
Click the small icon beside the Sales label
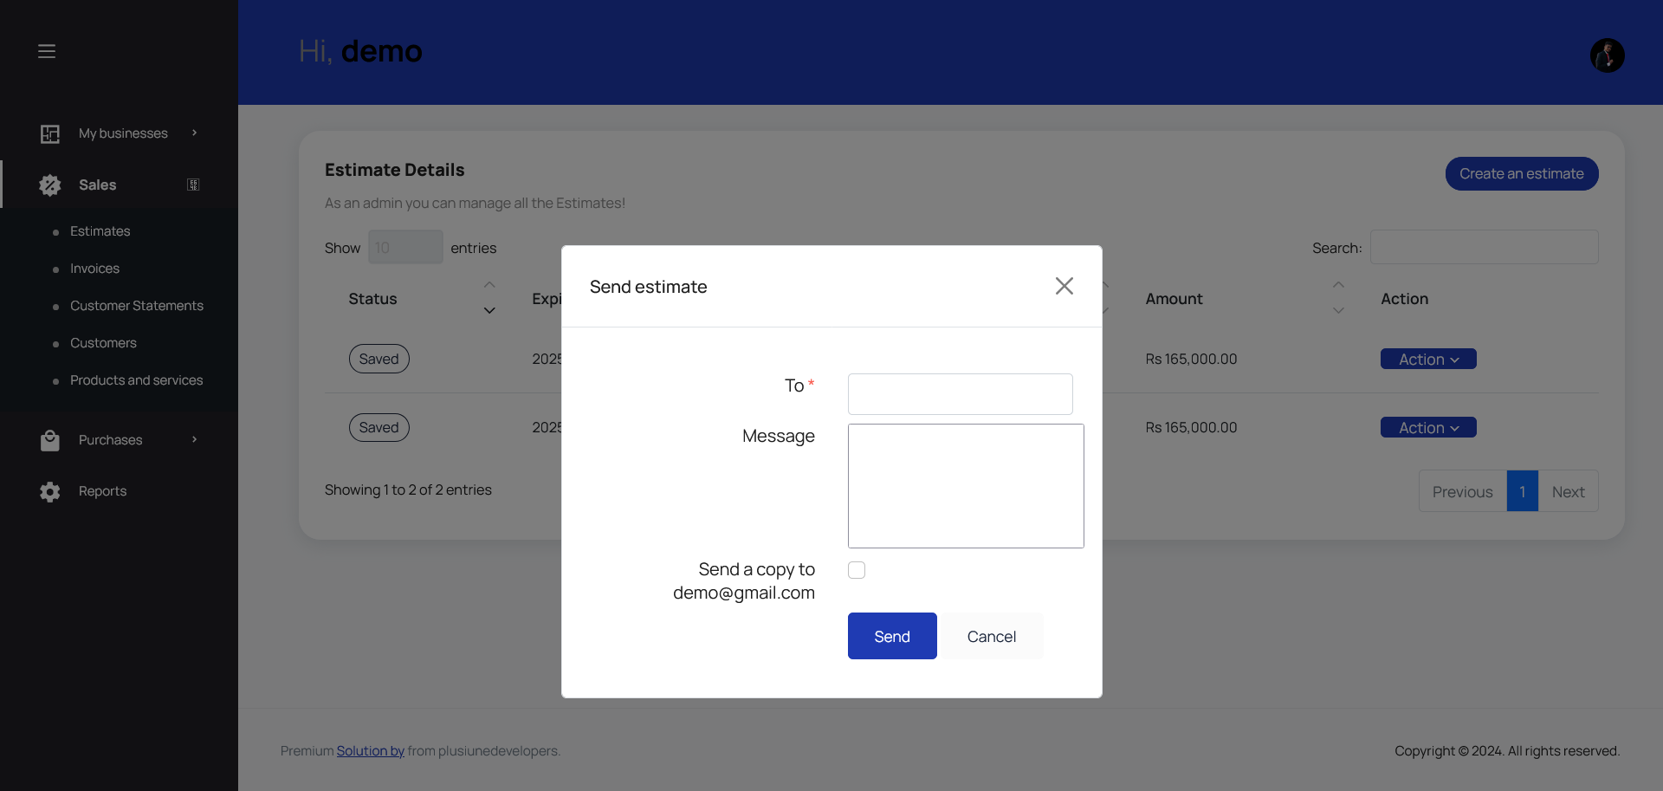pos(192,185)
